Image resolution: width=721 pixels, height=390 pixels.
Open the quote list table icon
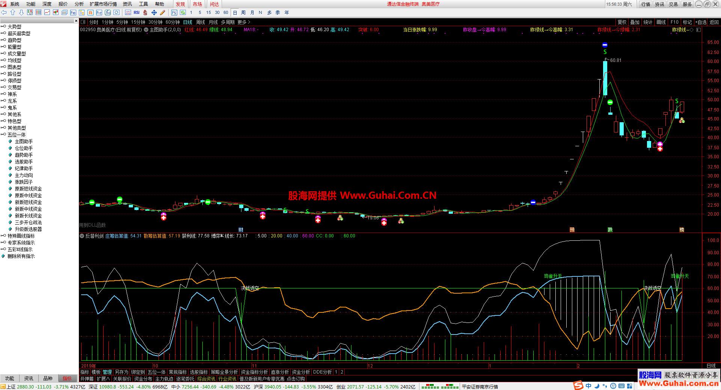[x=38, y=12]
